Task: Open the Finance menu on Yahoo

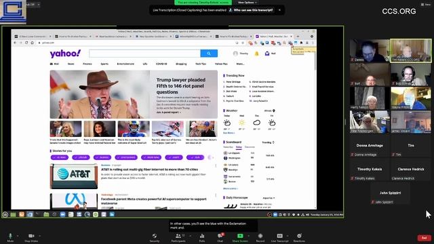Action: [87, 64]
